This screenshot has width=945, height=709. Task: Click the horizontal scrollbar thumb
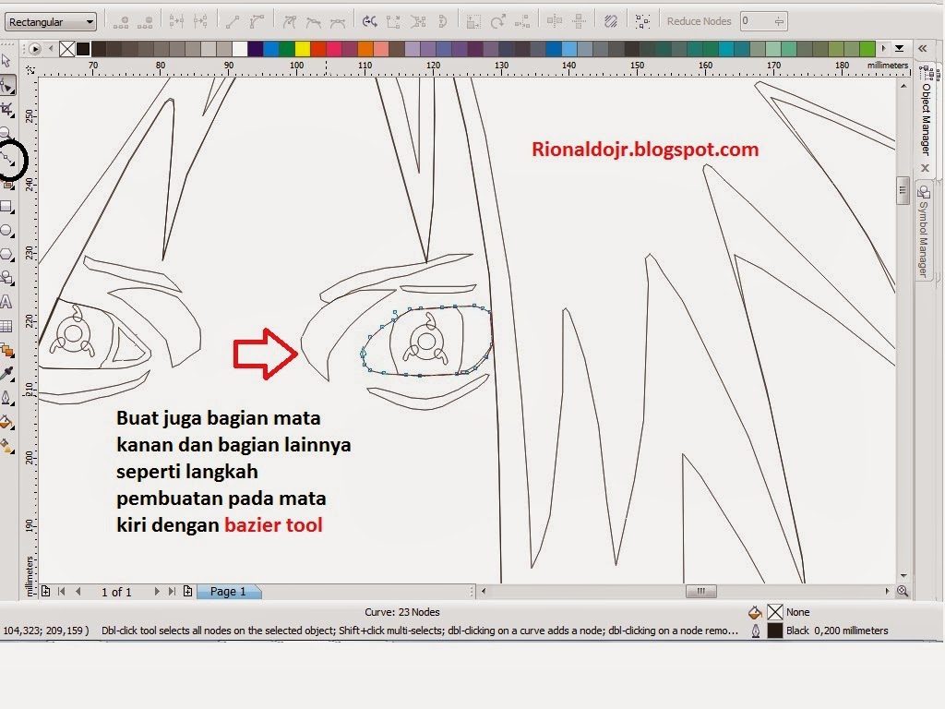click(x=701, y=591)
